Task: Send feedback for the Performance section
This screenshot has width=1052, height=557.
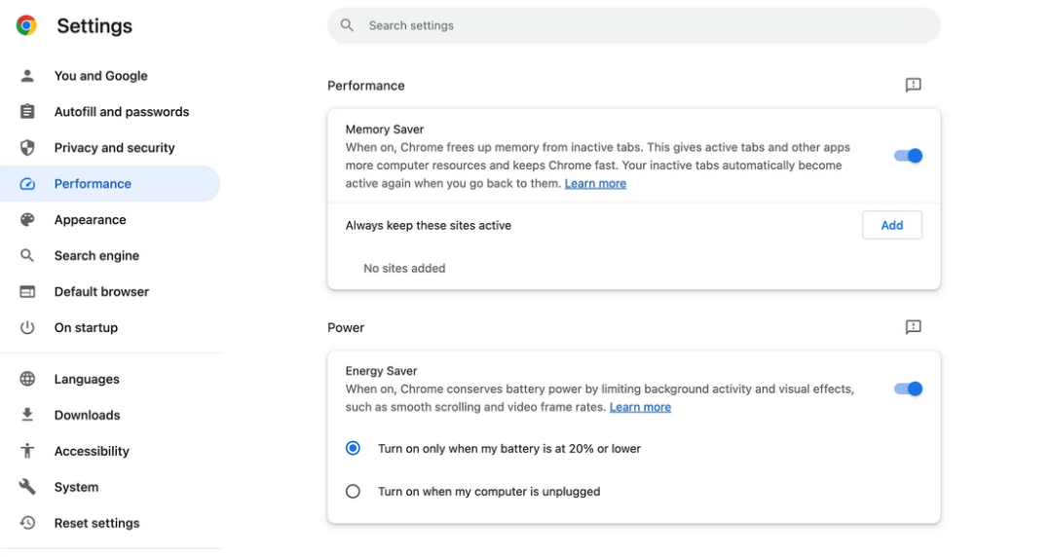Action: tap(913, 86)
